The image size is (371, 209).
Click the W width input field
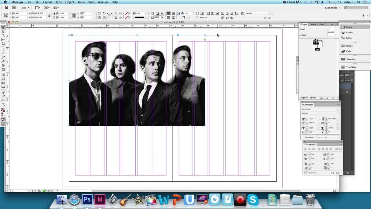40,13
